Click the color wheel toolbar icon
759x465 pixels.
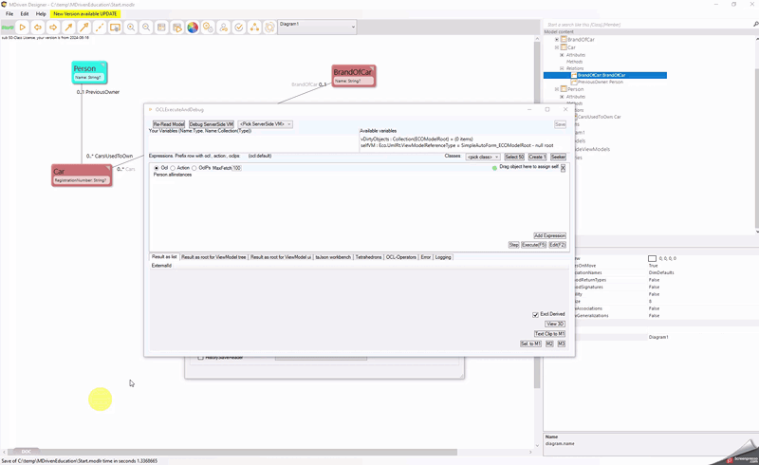click(193, 28)
